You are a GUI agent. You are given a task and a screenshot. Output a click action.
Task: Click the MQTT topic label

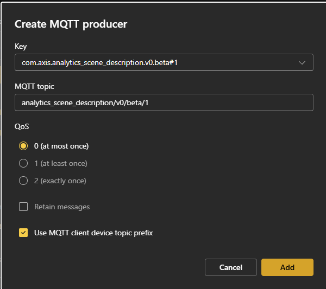click(x=34, y=86)
